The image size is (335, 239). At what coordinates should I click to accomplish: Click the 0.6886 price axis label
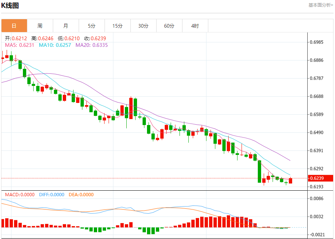pyautogui.click(x=317, y=60)
